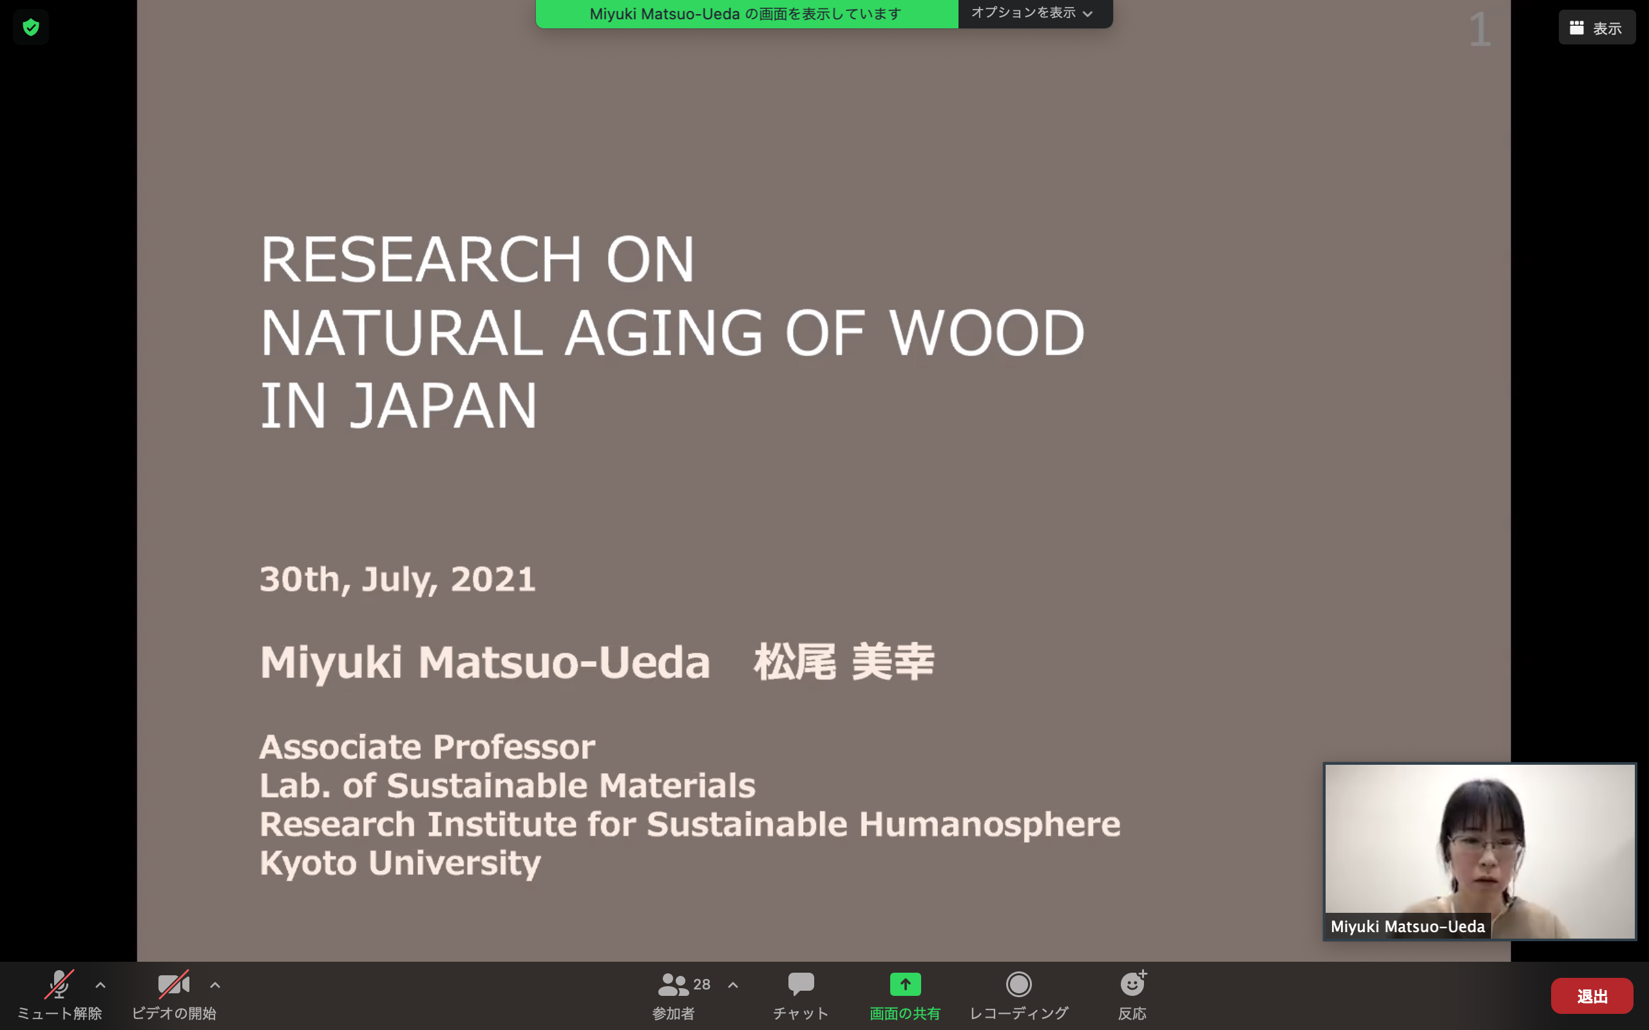Image resolution: width=1649 pixels, height=1030 pixels.
Task: Click the green Miyuki Matsuo-Ueda sharing banner
Action: click(747, 14)
